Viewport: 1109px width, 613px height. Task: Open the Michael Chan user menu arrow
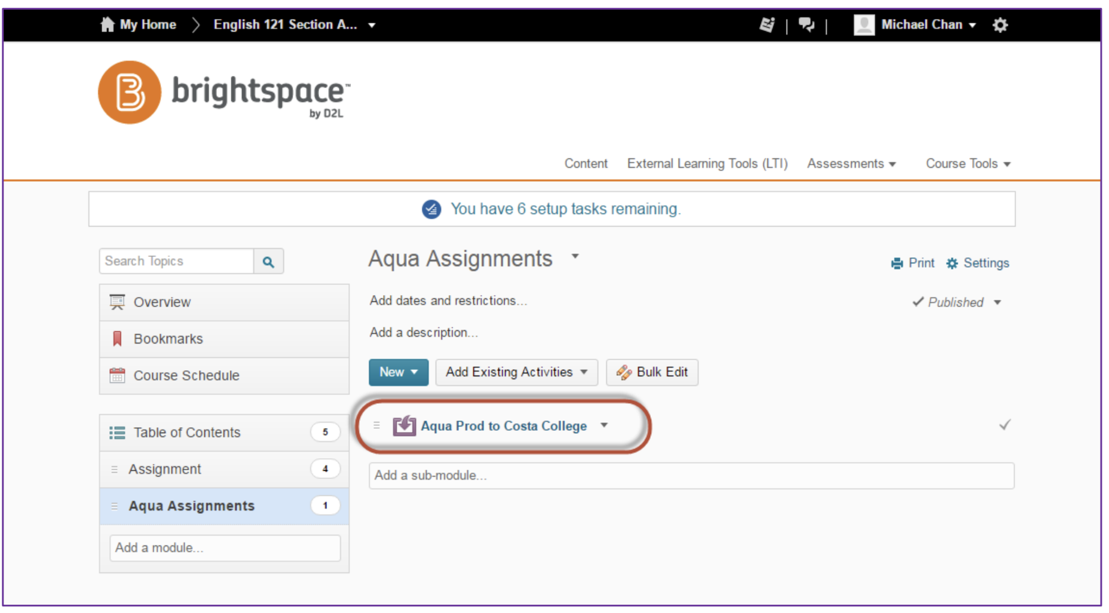[972, 25]
